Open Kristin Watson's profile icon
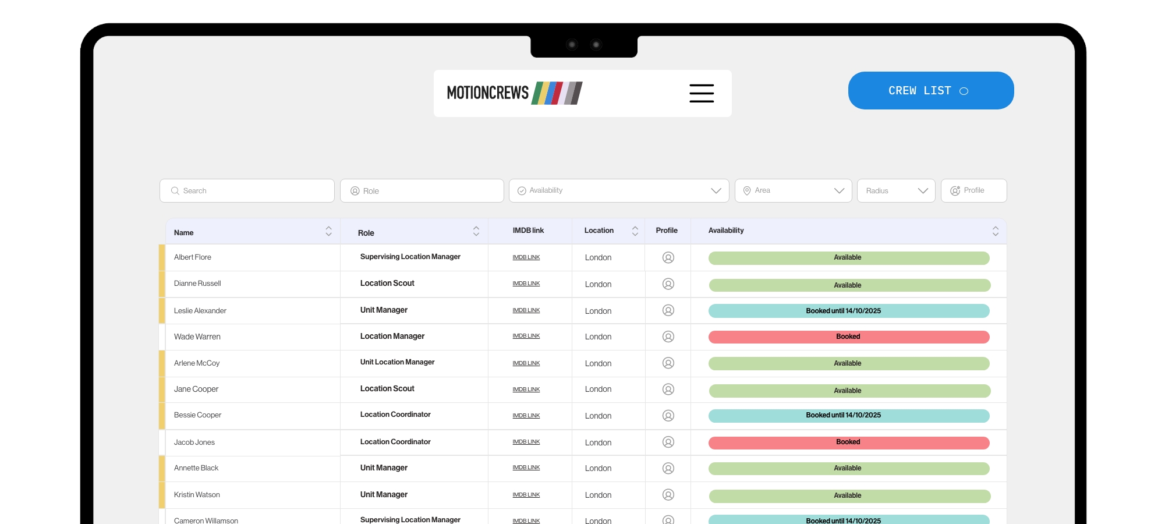The height and width of the screenshot is (524, 1165). tap(668, 494)
